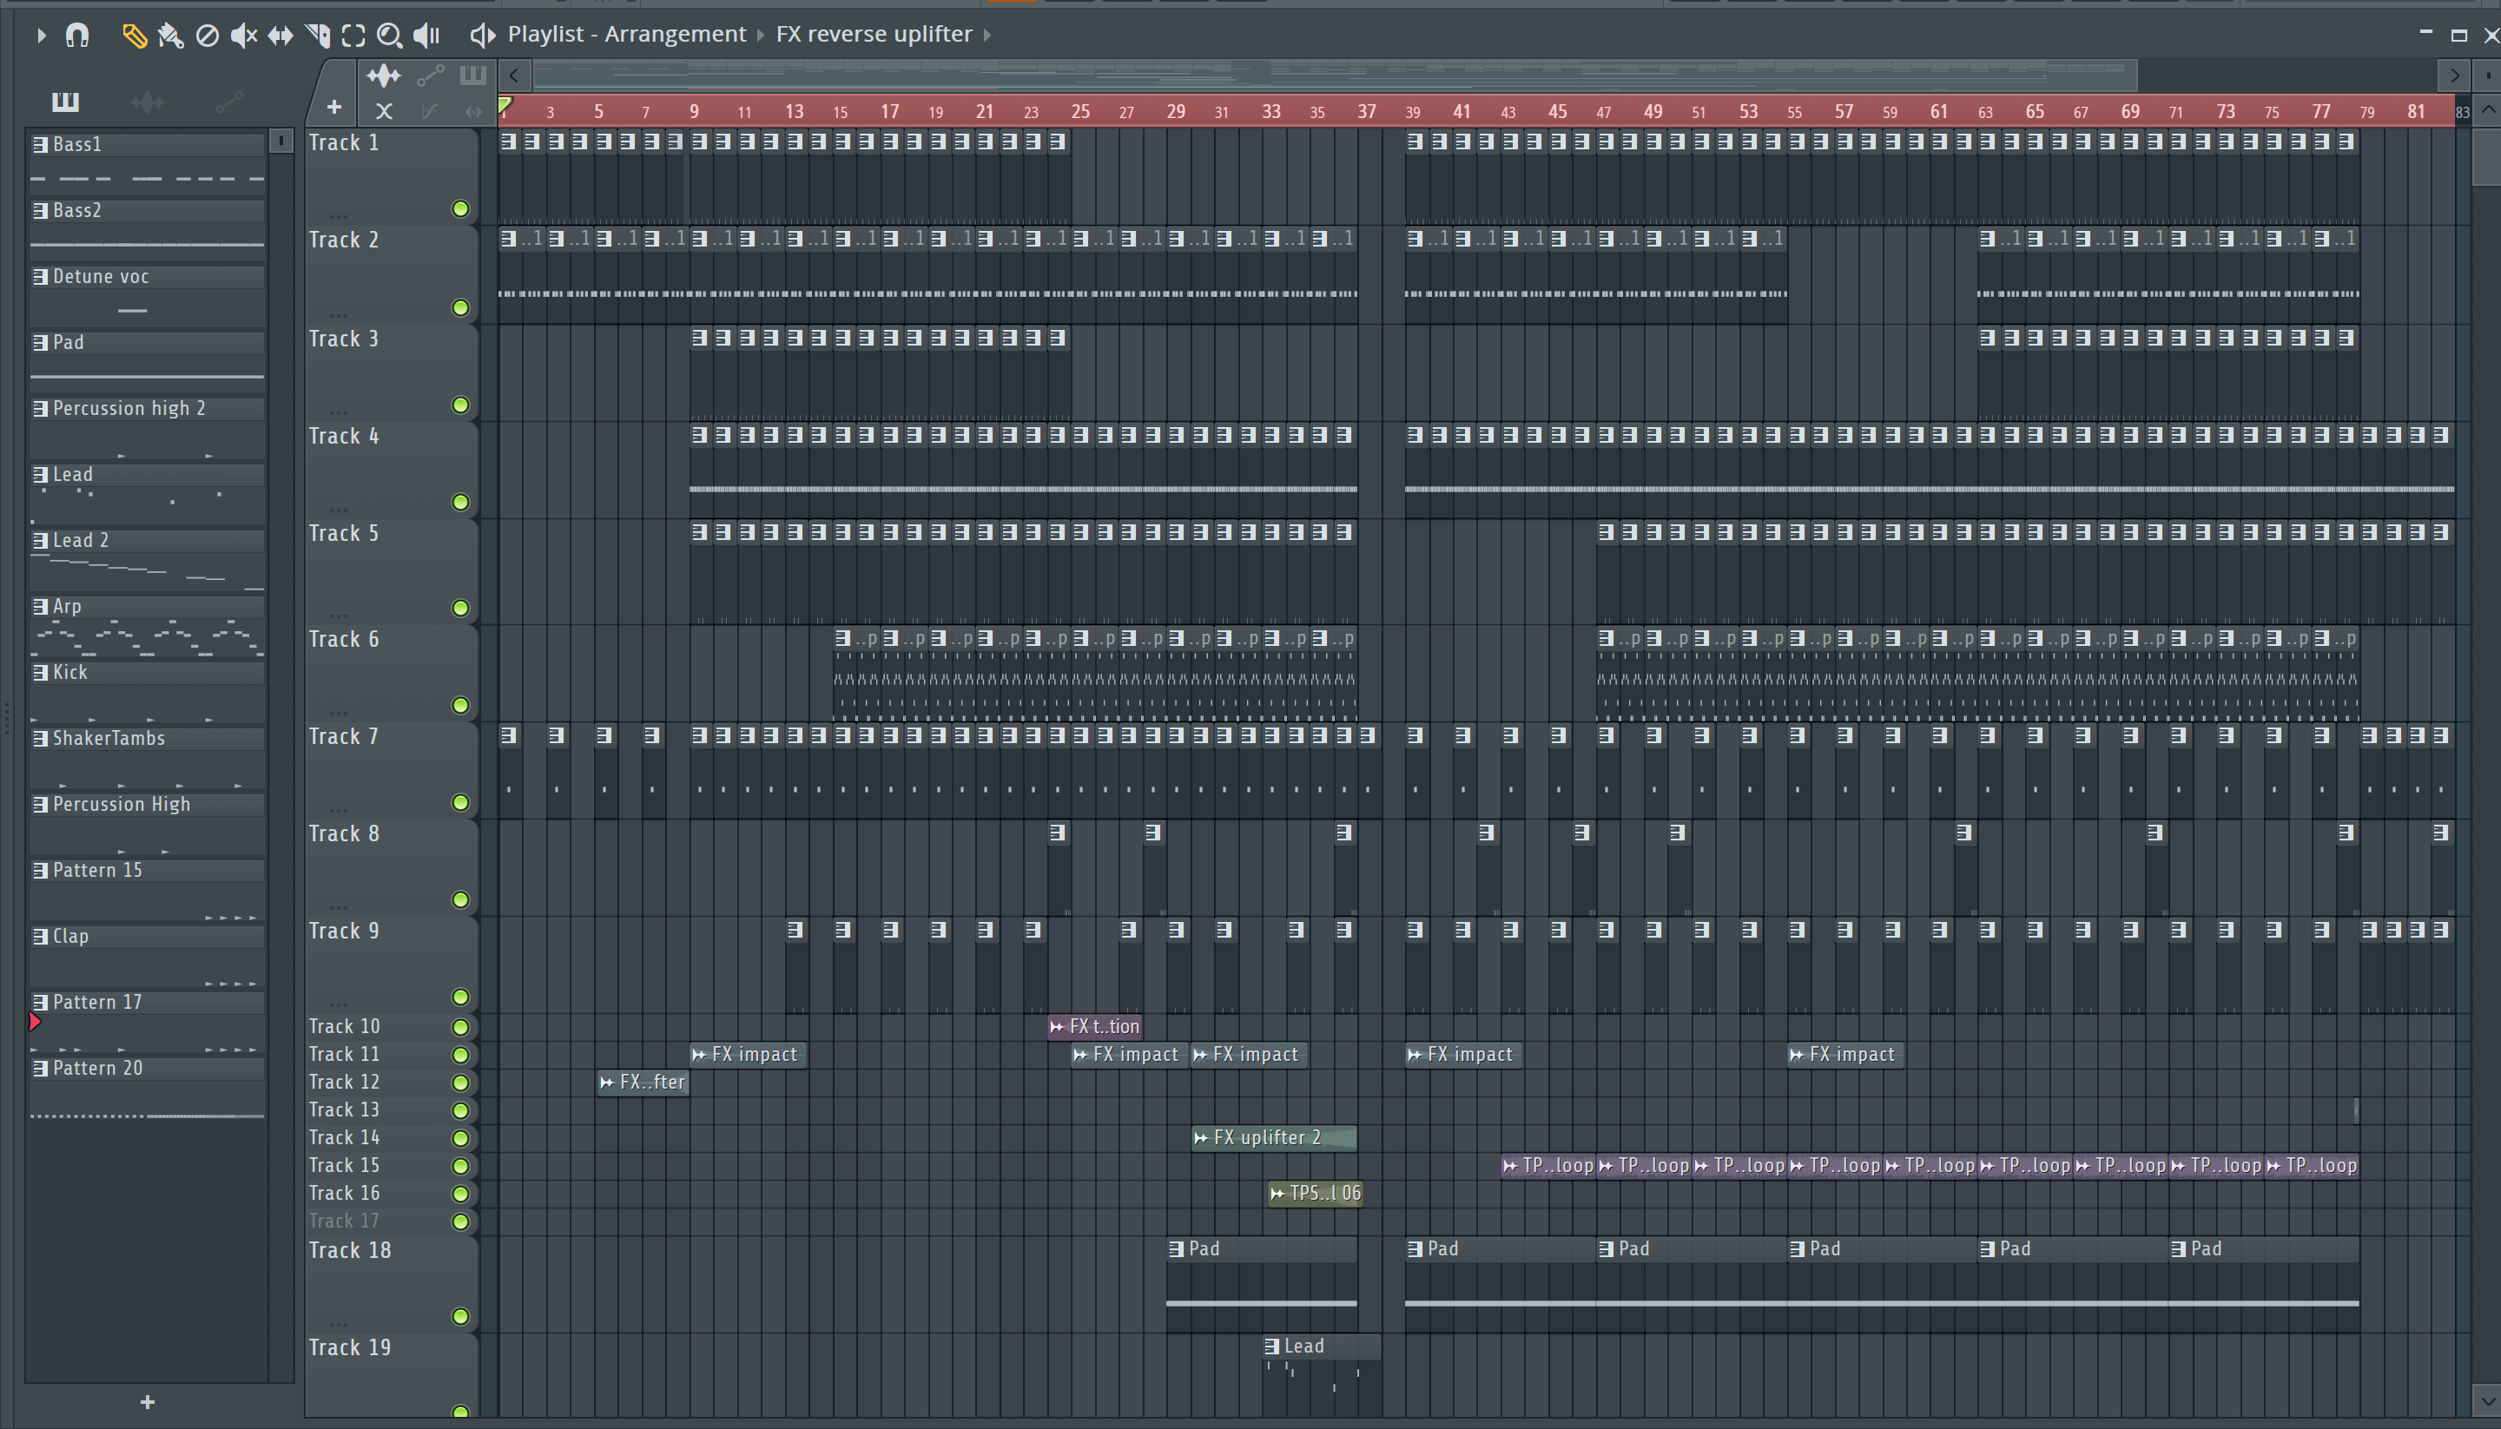Select the Track 3 header
The width and height of the screenshot is (2501, 1429).
(391, 372)
